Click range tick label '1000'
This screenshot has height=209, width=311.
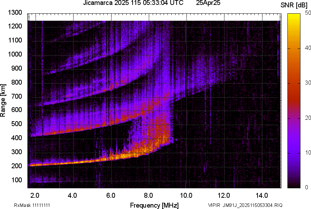point(15,54)
